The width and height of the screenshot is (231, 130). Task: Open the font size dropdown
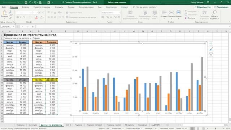pos(37,13)
